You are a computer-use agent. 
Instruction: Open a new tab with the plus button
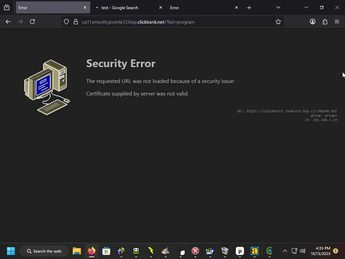pos(249,8)
